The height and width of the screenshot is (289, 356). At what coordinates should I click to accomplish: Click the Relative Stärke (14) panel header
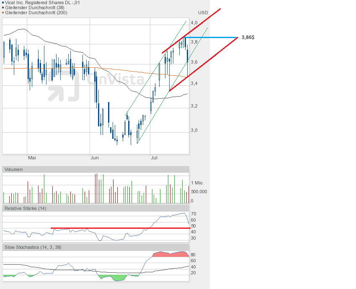pos(25,208)
